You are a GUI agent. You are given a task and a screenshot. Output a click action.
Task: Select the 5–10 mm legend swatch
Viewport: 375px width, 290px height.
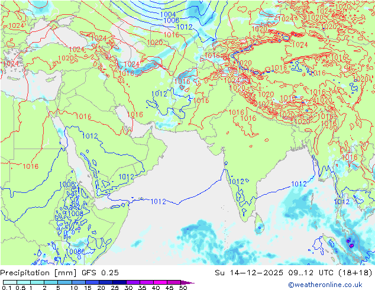pyautogui.click(x=64, y=282)
